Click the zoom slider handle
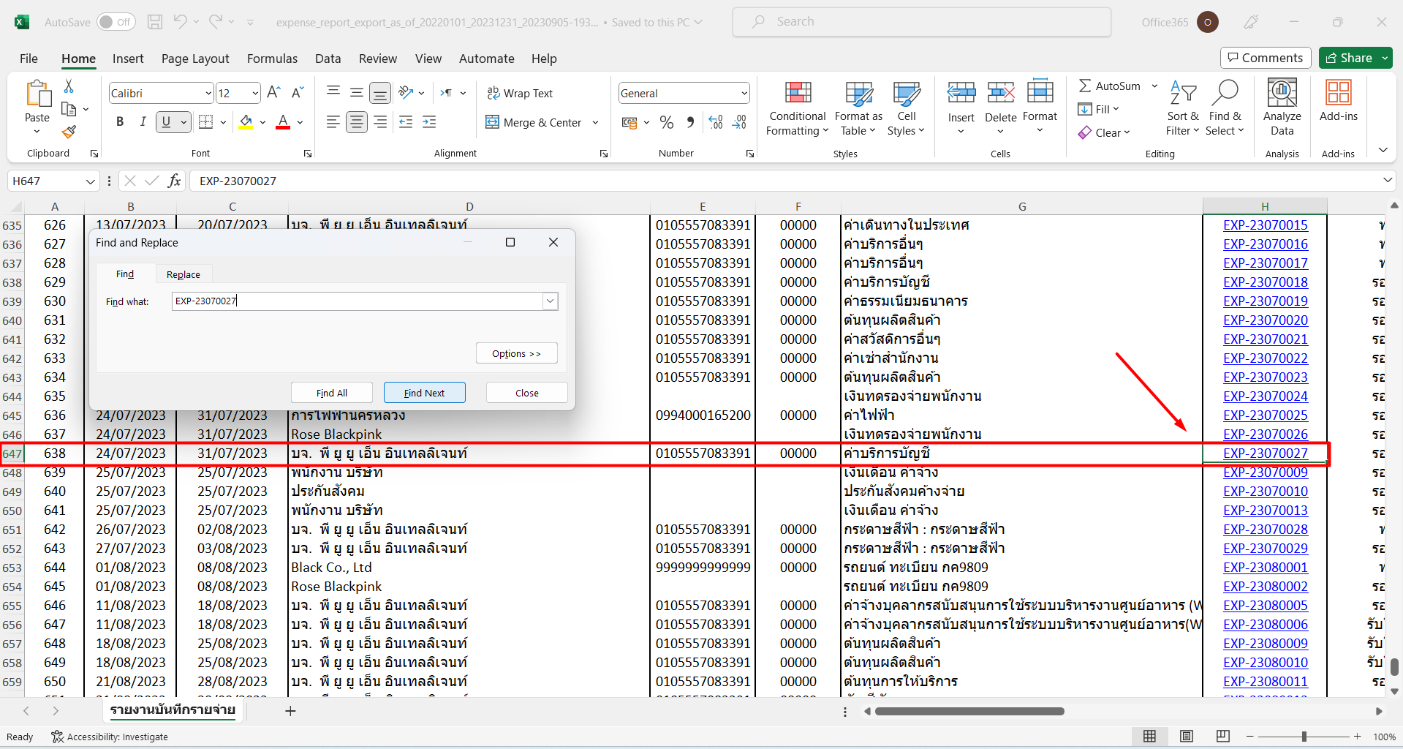The image size is (1403, 749). tap(1304, 737)
